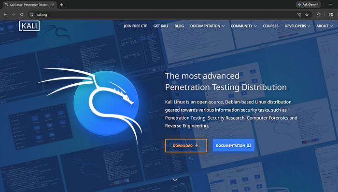Expand the COMMUNITY nav dropdown
Screen dimensions: 338x192
[243, 26]
